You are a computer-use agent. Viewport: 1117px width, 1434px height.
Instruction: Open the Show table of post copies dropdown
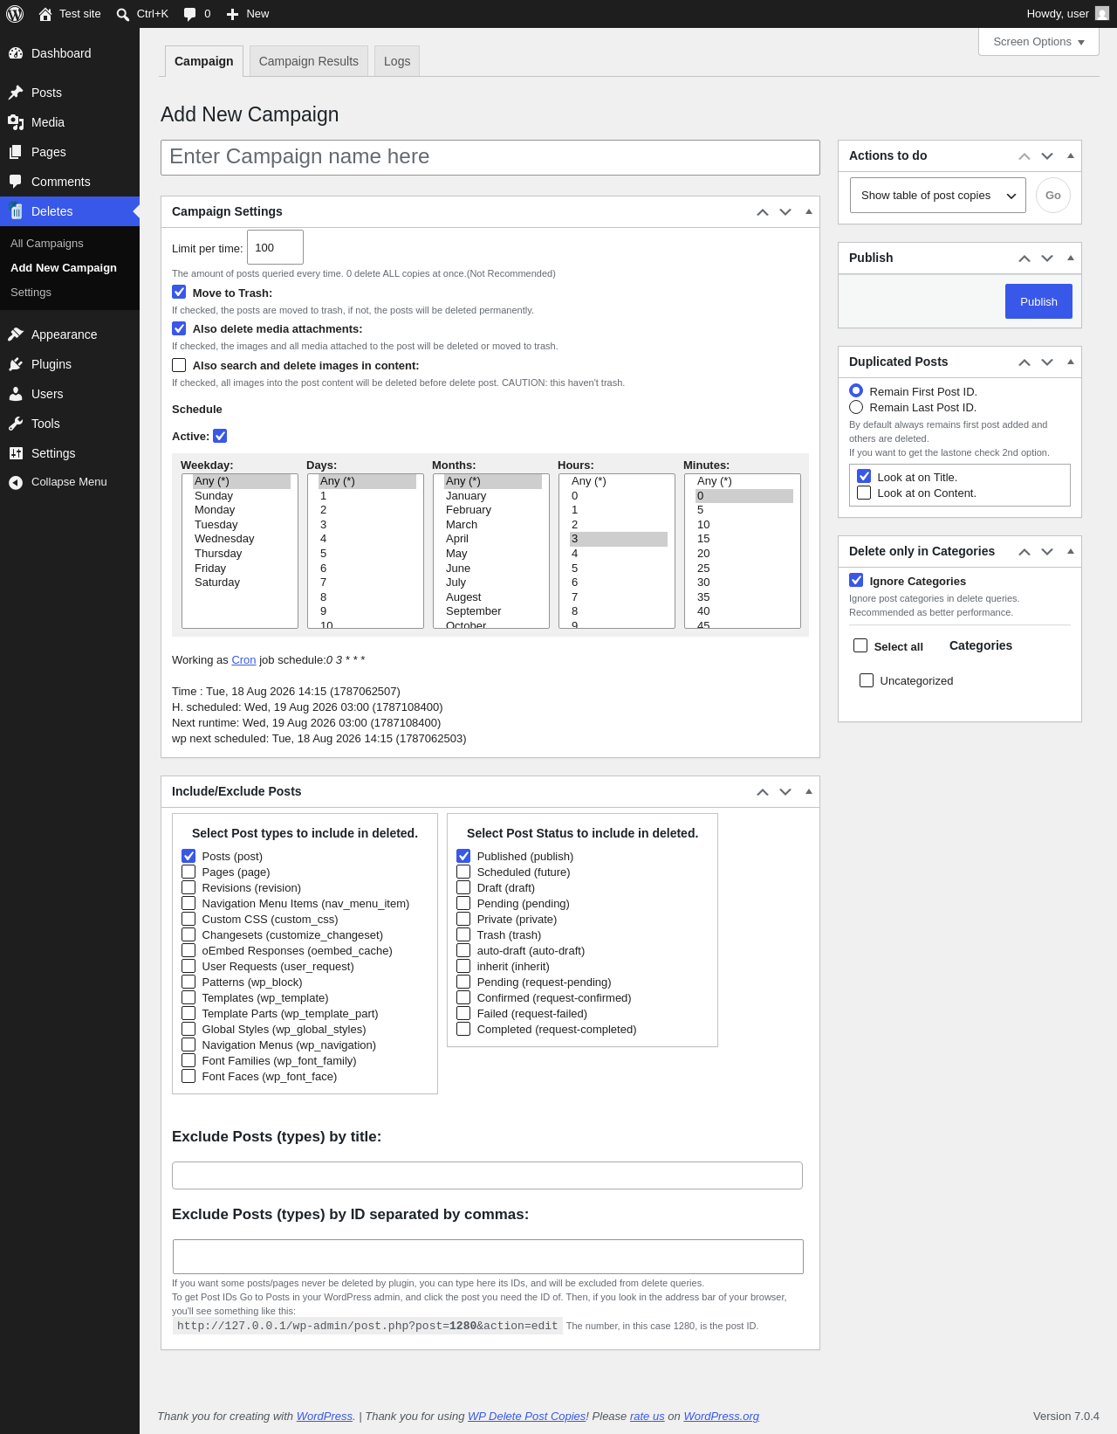point(938,196)
